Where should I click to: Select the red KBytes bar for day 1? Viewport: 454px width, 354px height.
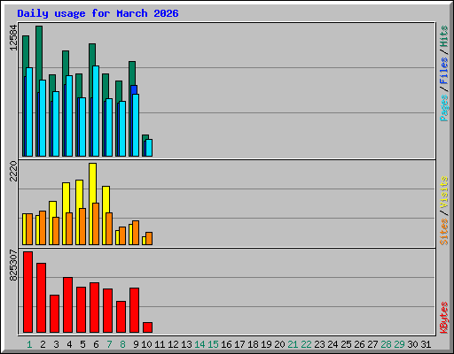[27, 292]
